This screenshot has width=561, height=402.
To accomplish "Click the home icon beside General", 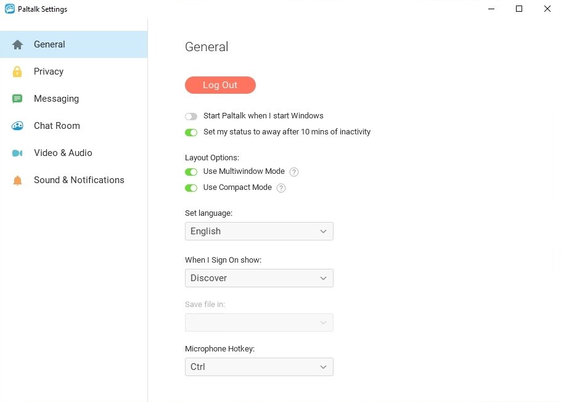I will click(x=17, y=45).
